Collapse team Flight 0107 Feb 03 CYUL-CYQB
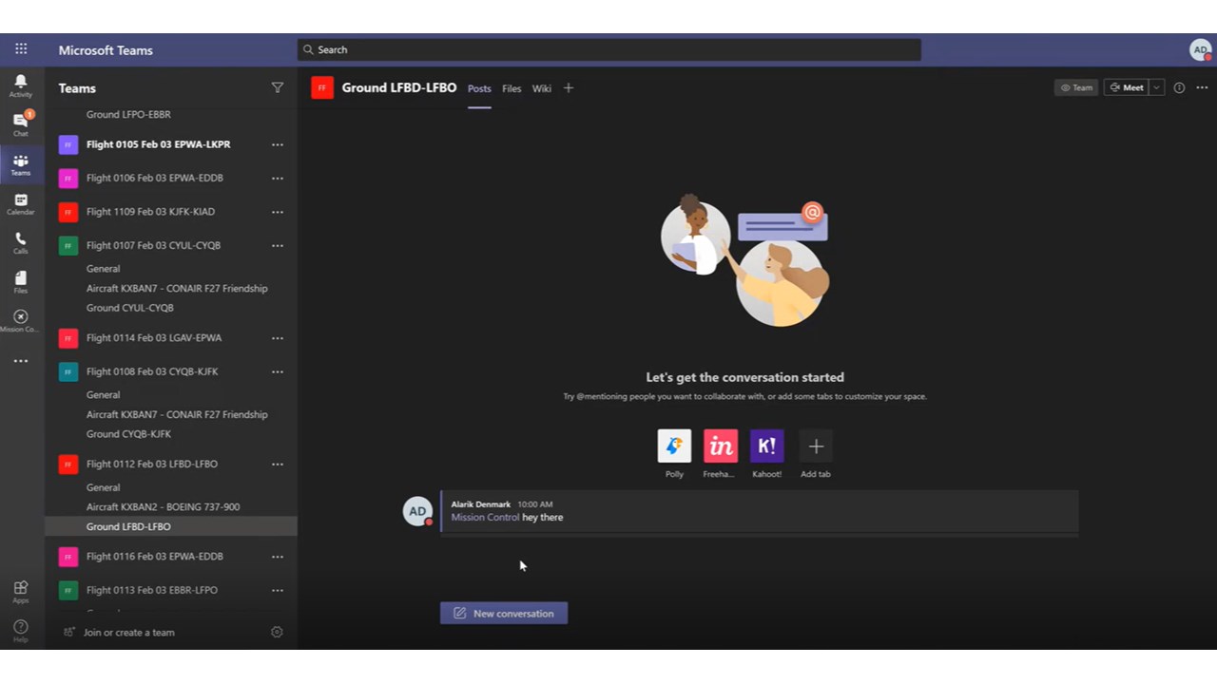The width and height of the screenshot is (1217, 684). pyautogui.click(x=153, y=245)
